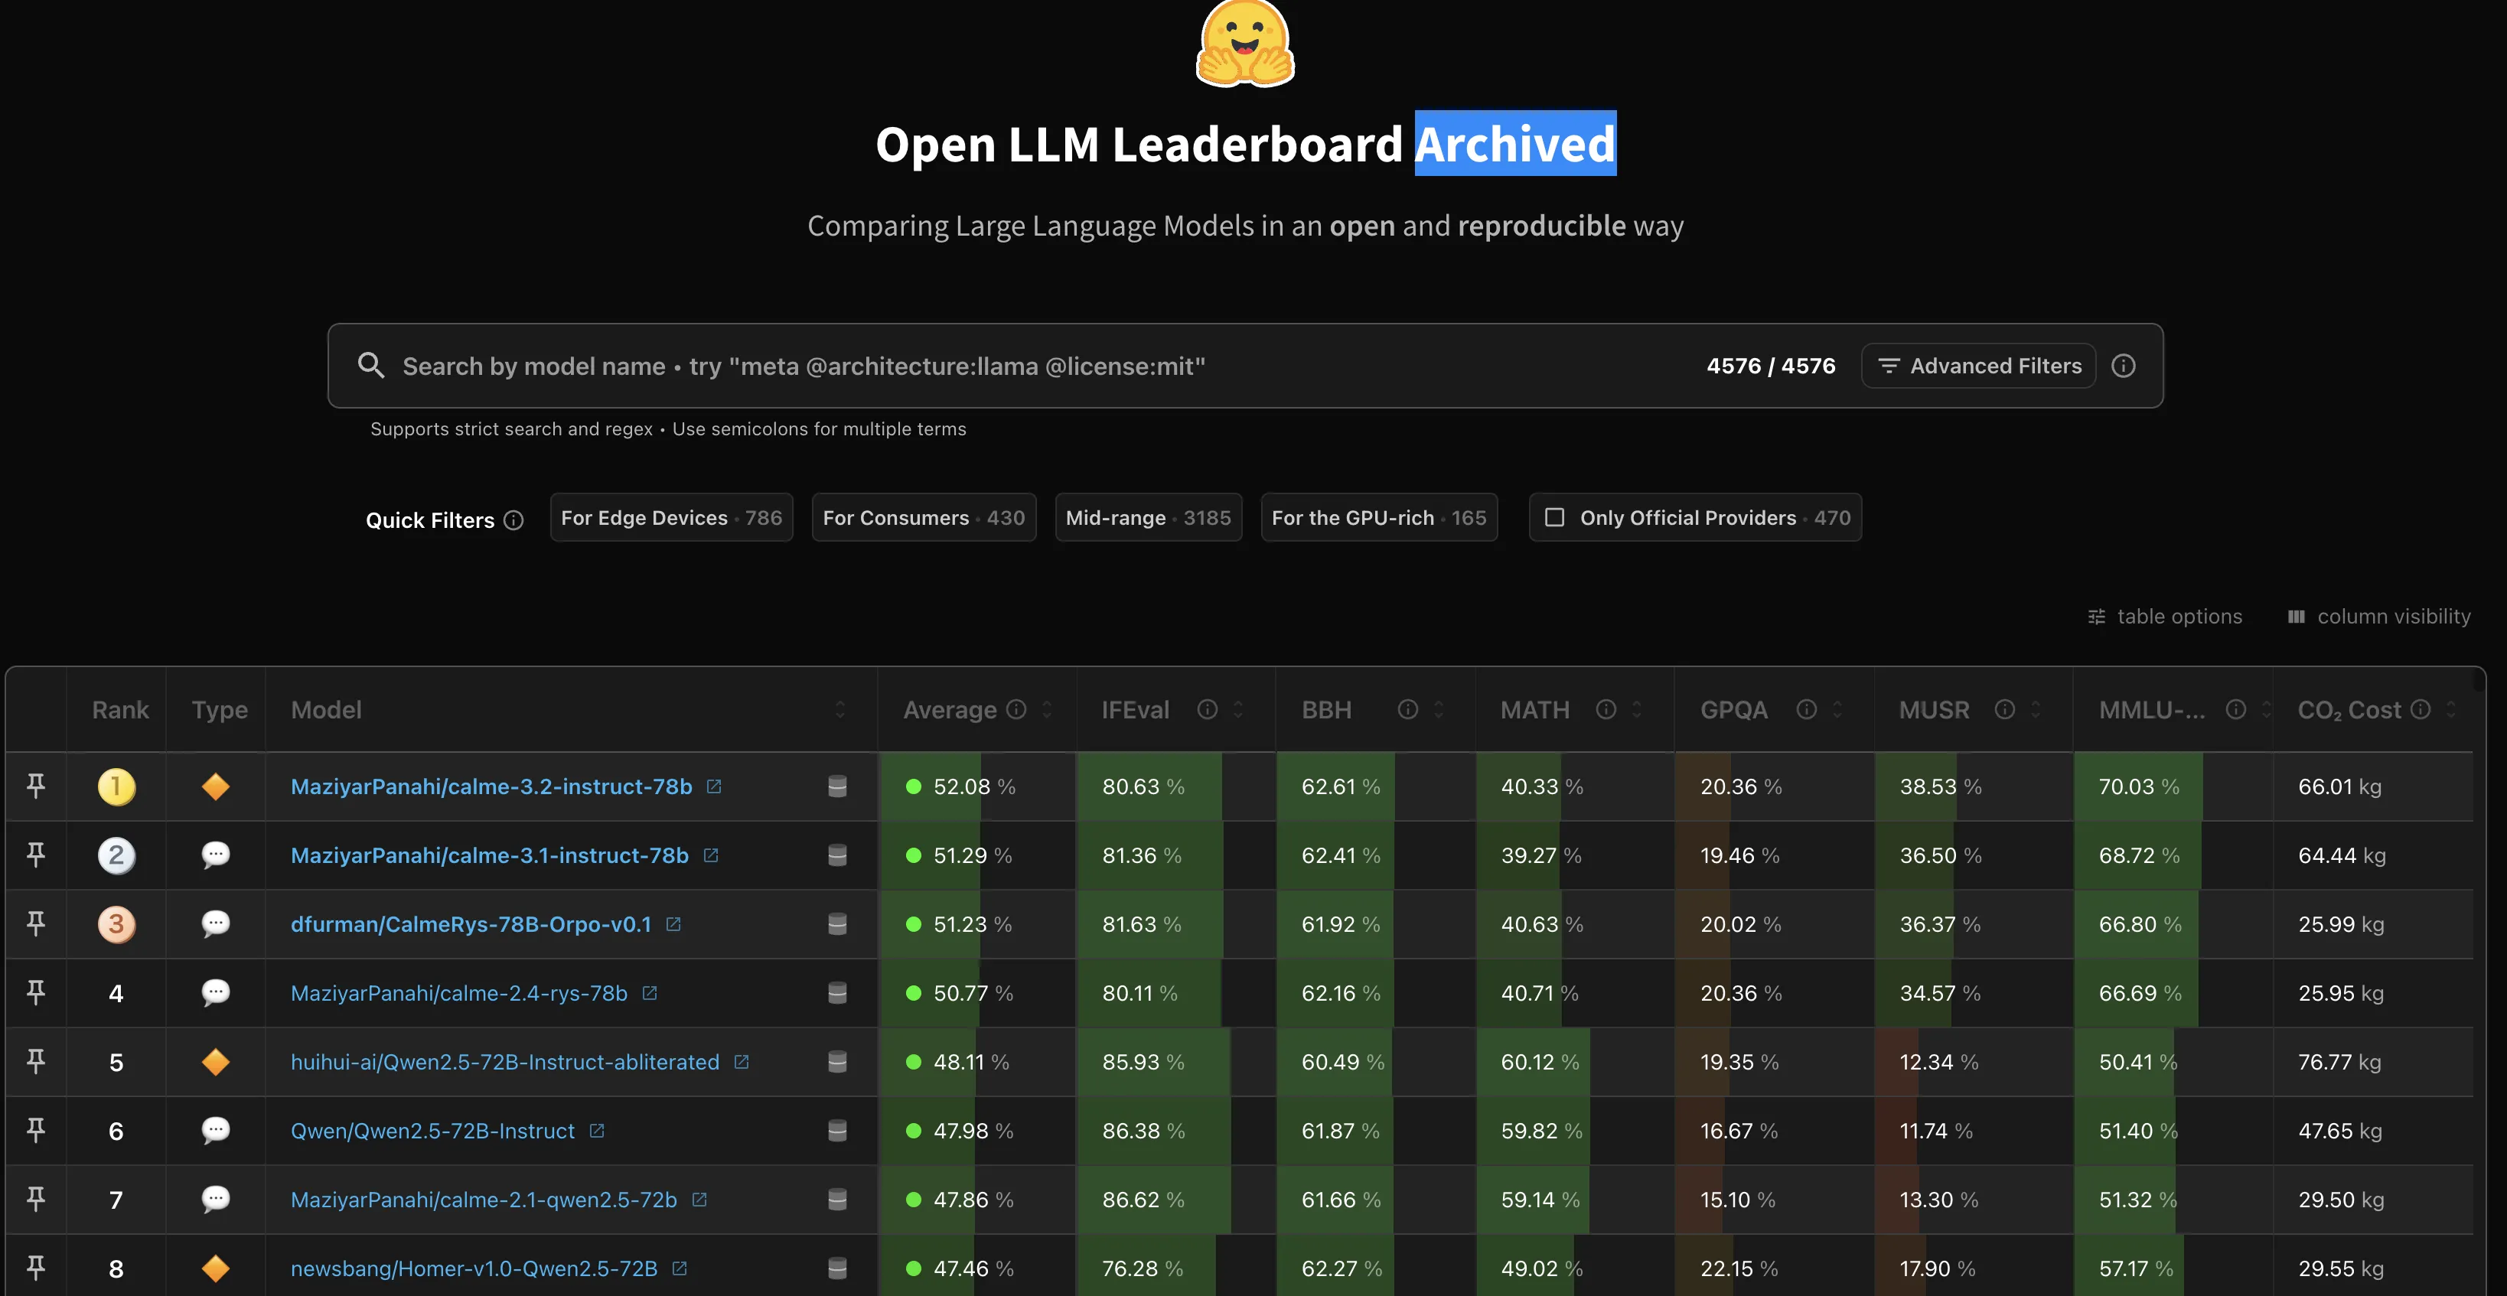2507x1296 pixels.
Task: Click the Hugging Face emoji logo
Action: [x=1245, y=43]
